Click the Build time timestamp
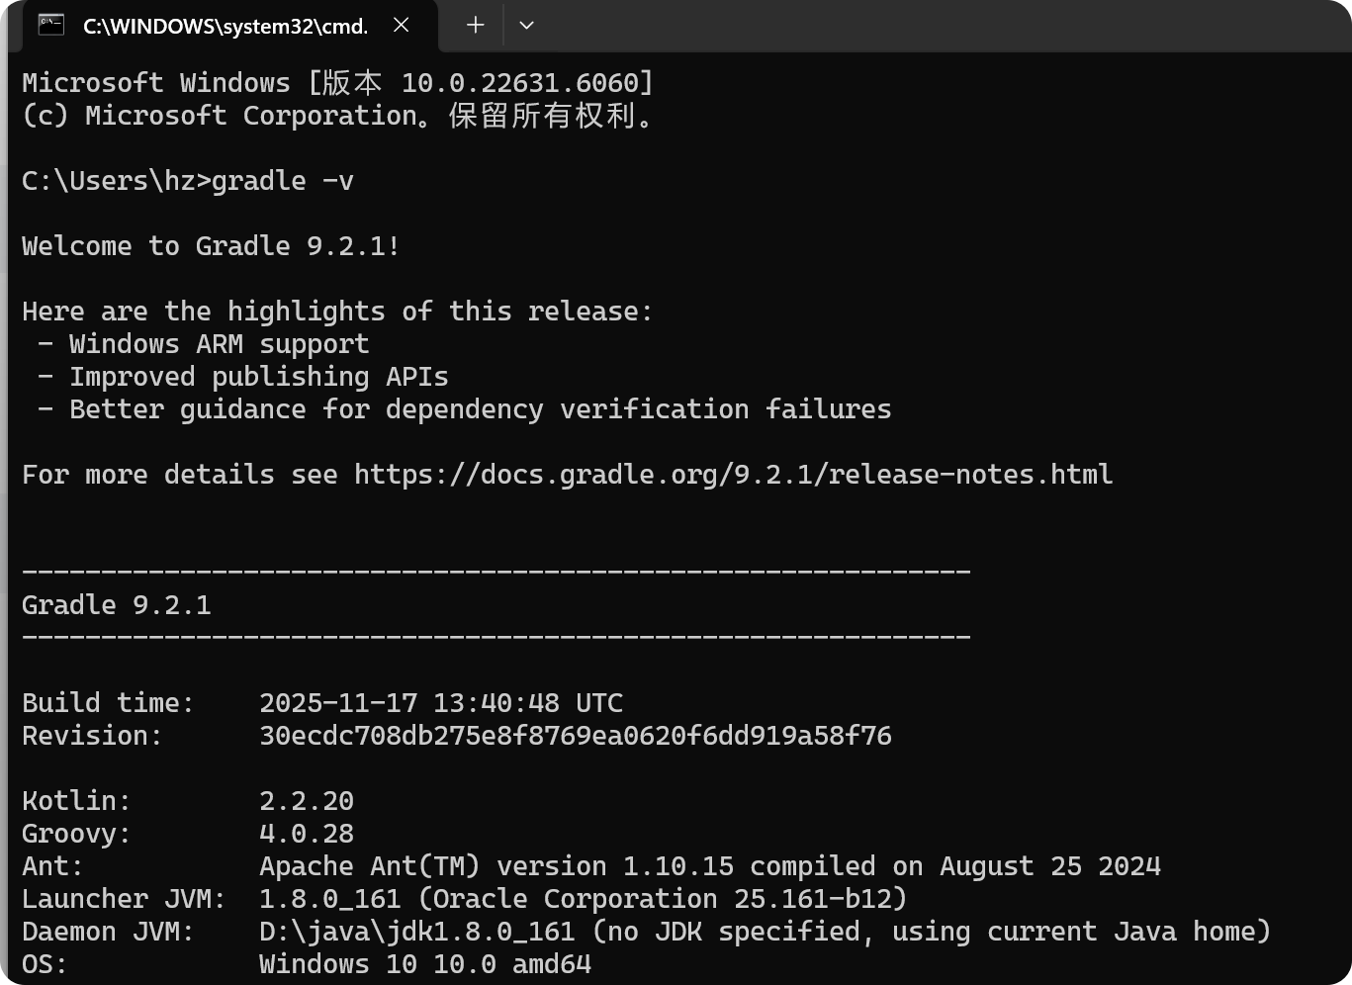The width and height of the screenshot is (1352, 985). pos(440,703)
